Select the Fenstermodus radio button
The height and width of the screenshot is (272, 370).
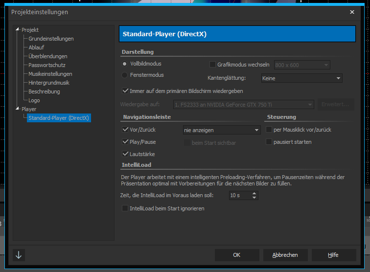tap(125, 75)
